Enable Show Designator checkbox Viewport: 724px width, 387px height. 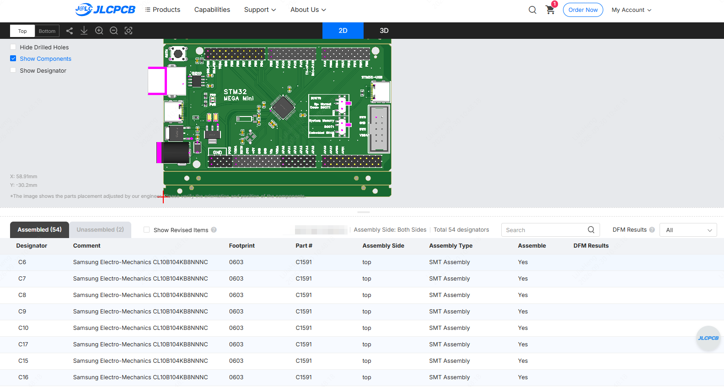(13, 70)
